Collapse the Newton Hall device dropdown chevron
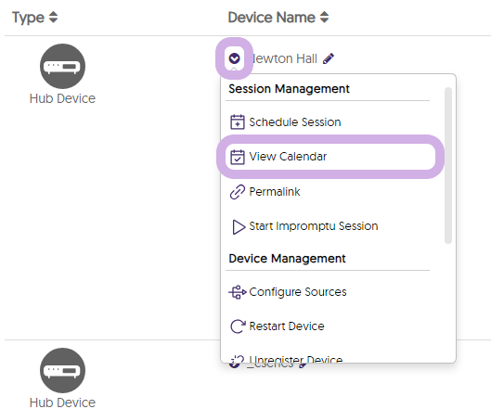 pos(234,58)
